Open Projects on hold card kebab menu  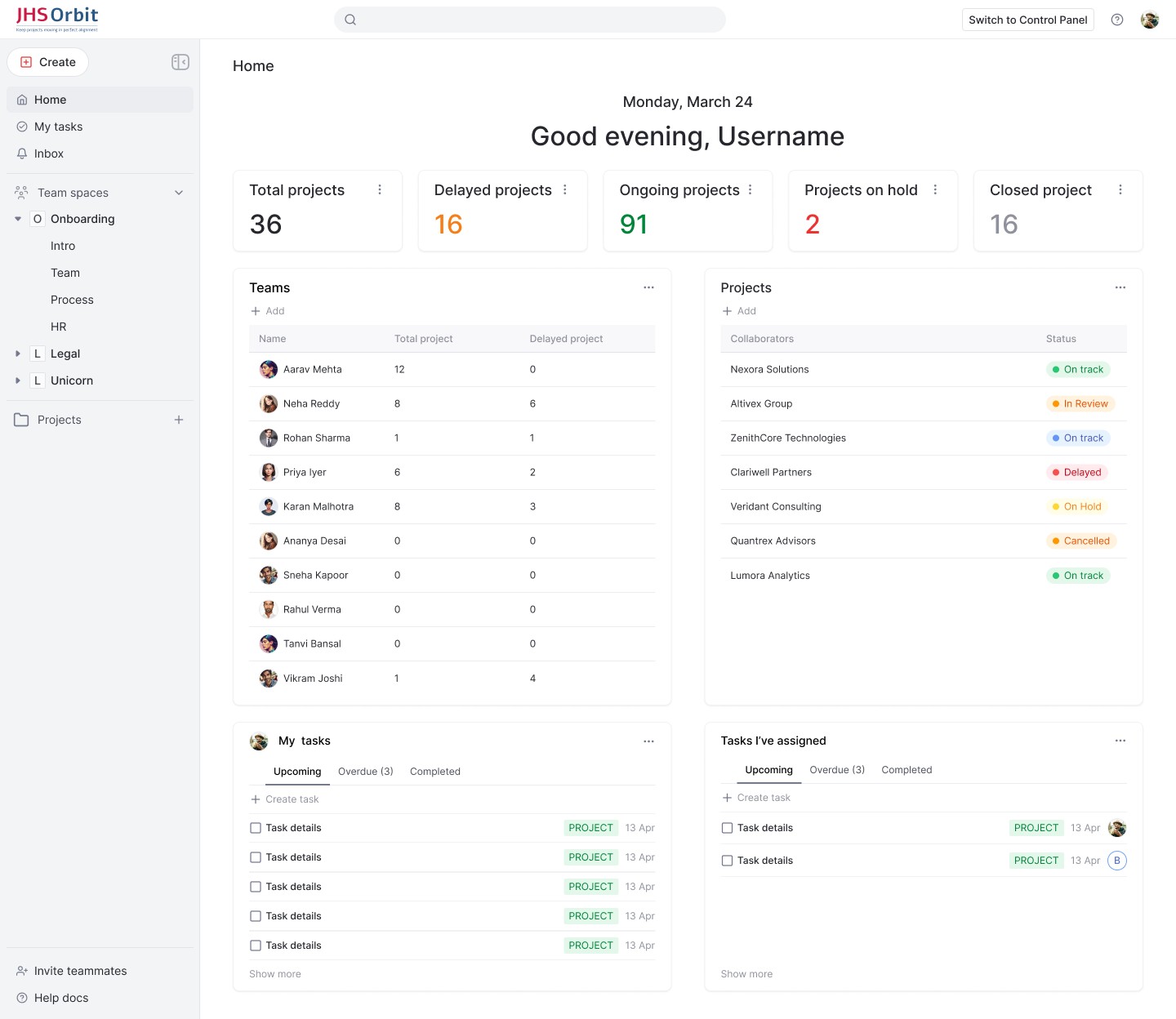pyautogui.click(x=935, y=189)
